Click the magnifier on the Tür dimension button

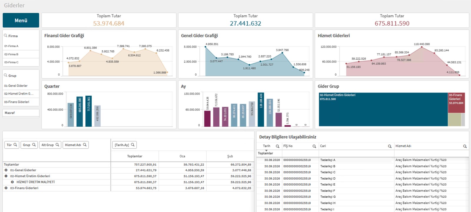(x=15, y=145)
